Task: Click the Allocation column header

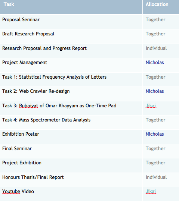Action: point(157,4)
